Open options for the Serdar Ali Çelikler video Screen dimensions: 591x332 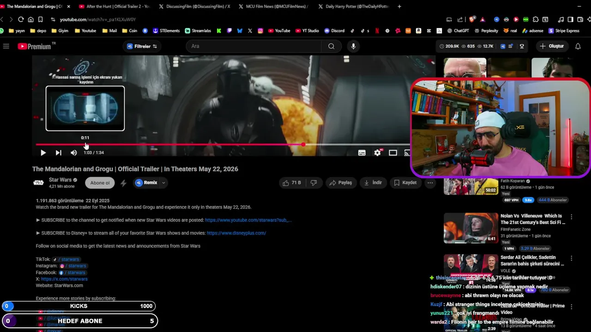[571, 258]
